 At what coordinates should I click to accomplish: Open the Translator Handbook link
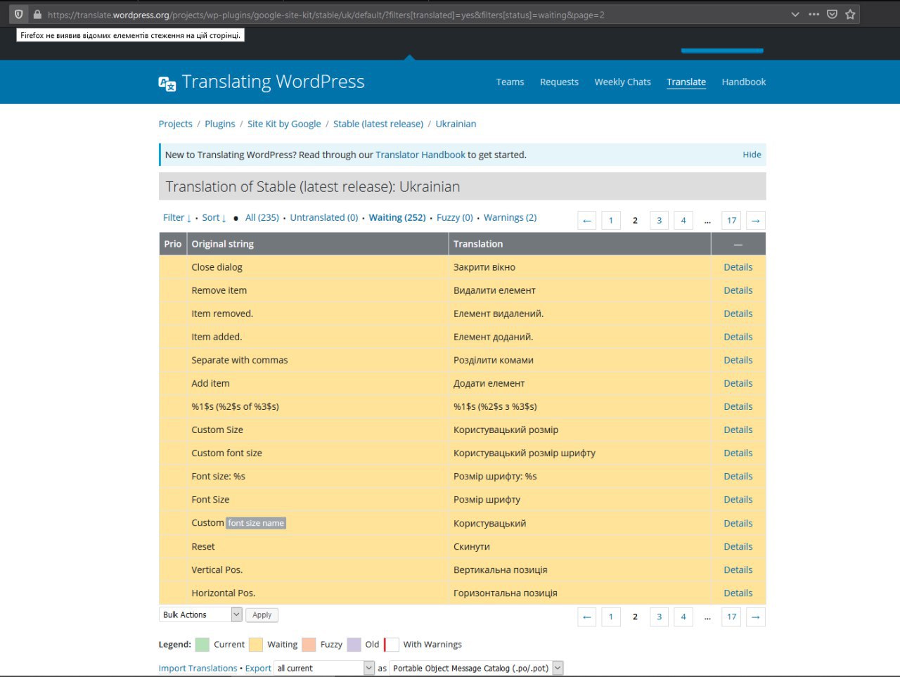tap(420, 155)
